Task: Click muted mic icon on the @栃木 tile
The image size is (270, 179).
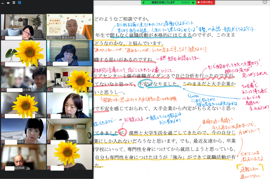Action: coord(3,142)
